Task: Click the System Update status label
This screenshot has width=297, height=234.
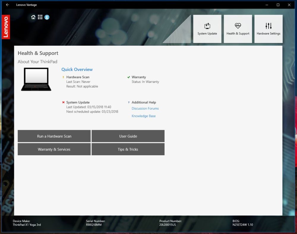Action: (78, 102)
